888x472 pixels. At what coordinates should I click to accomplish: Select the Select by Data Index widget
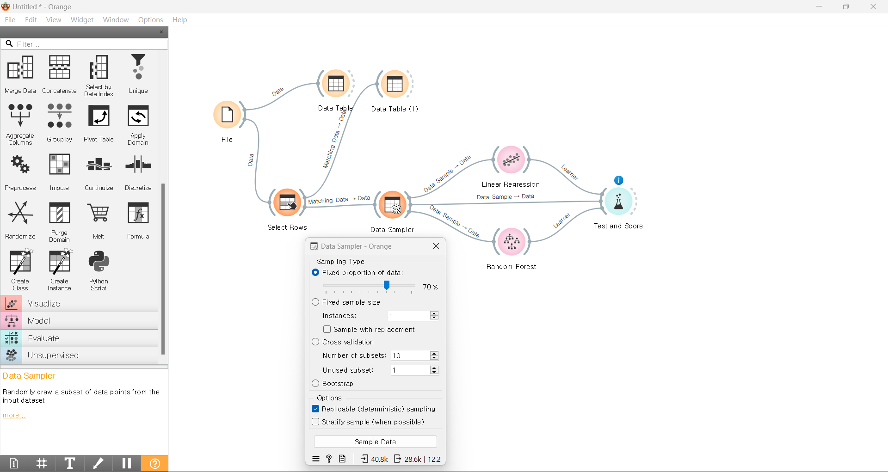[99, 75]
